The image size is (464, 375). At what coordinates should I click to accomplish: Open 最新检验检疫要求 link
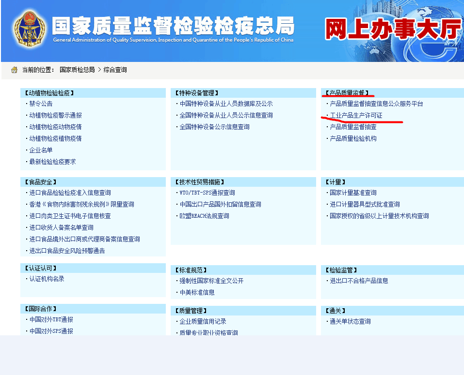(52, 162)
